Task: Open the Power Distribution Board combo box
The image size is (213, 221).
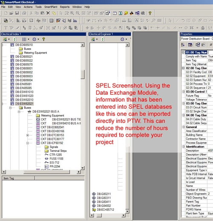Action: pos(196,39)
